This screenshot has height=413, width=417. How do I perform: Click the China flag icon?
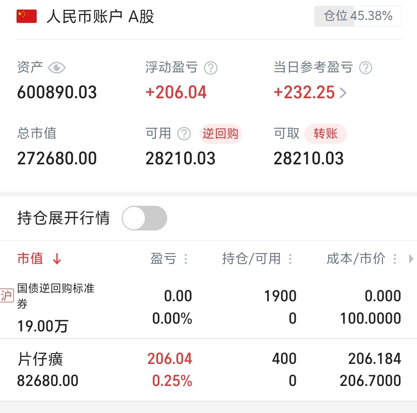pyautogui.click(x=27, y=16)
